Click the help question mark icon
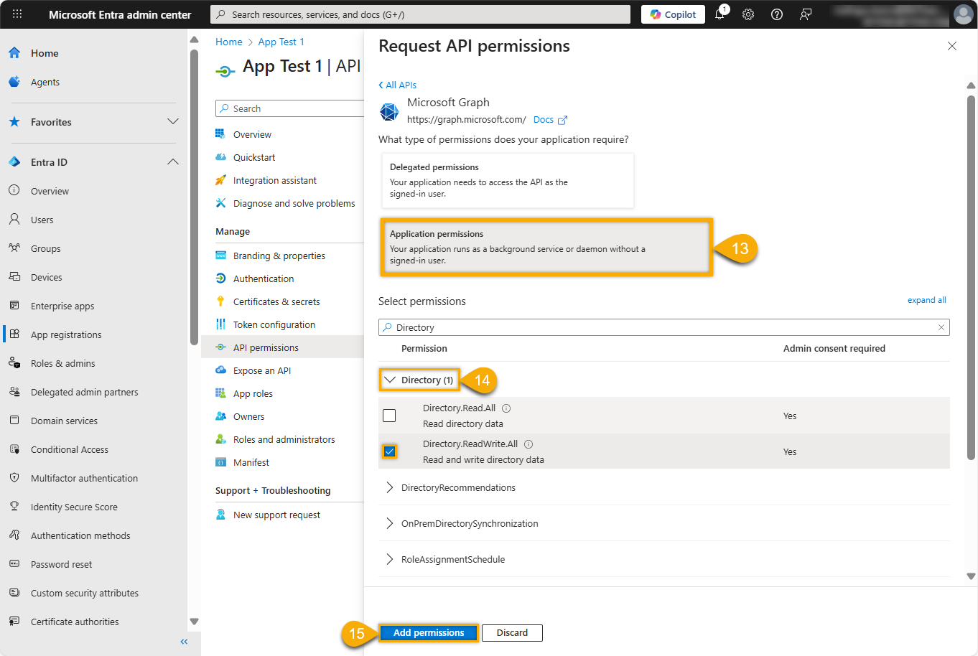Image resolution: width=978 pixels, height=656 pixels. [777, 14]
